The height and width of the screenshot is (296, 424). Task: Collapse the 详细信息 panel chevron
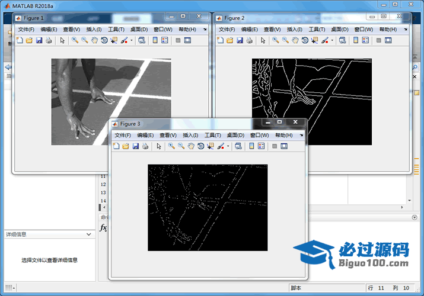pyautogui.click(x=89, y=234)
